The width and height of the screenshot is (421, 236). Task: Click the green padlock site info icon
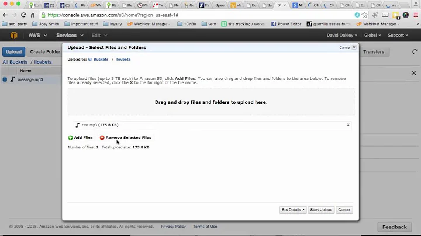(x=43, y=15)
